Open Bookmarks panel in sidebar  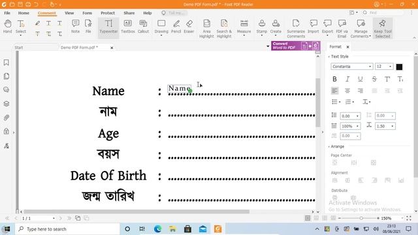coord(7,63)
